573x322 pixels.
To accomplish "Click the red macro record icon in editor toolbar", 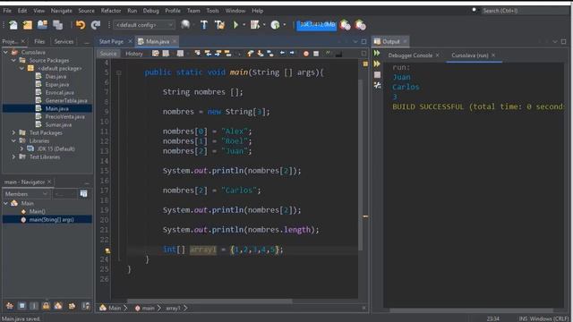I will [x=306, y=54].
